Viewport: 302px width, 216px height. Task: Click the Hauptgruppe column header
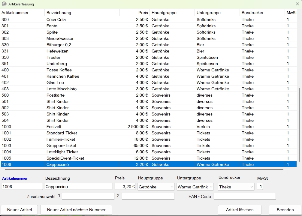pyautogui.click(x=172, y=13)
